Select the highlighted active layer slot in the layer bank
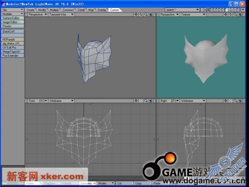The width and height of the screenshot is (249, 187). [227, 10]
